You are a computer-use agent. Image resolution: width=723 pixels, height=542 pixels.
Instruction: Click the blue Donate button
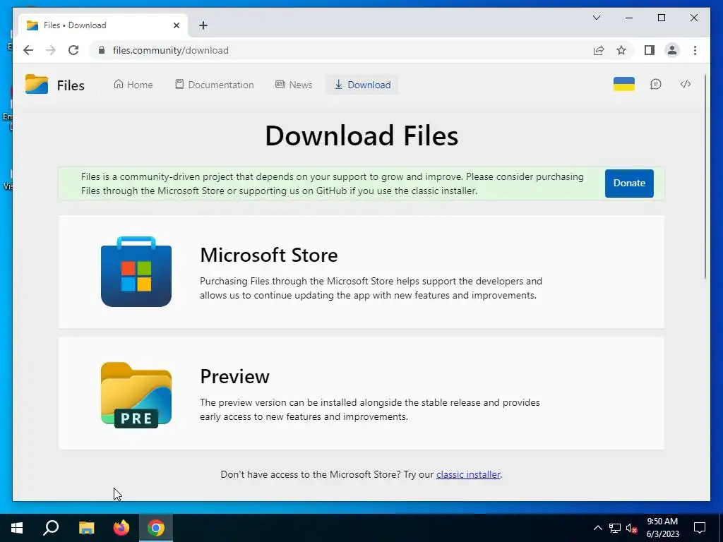coord(629,183)
